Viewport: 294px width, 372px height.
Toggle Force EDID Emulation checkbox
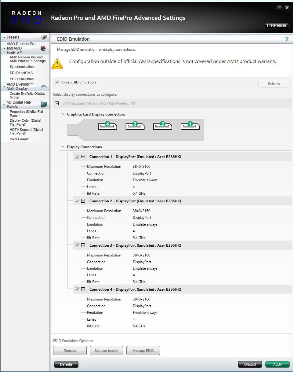click(x=57, y=82)
